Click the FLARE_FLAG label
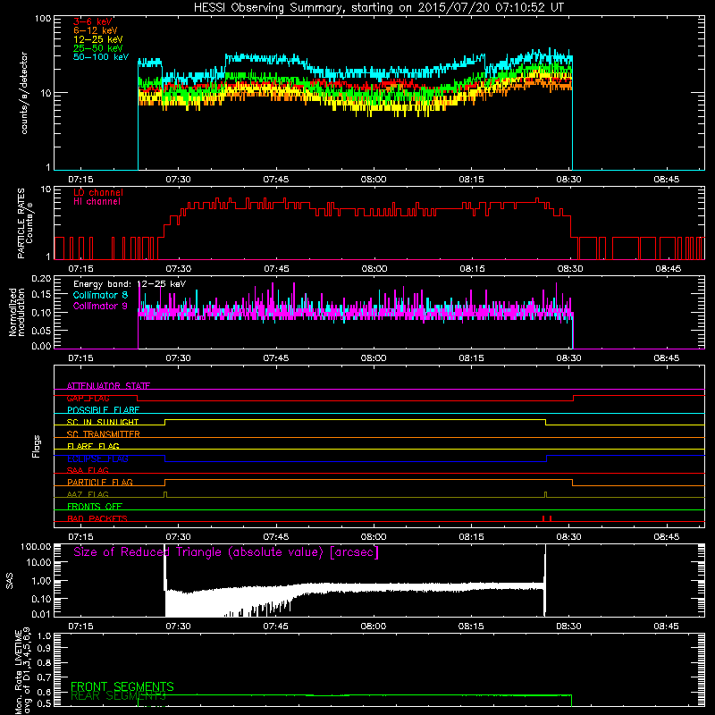 point(93,446)
